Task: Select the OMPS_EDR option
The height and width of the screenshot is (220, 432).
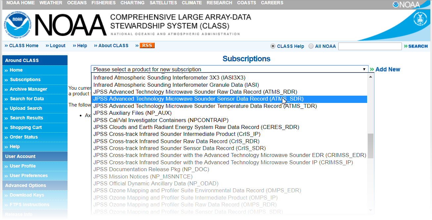Action: click(x=229, y=190)
